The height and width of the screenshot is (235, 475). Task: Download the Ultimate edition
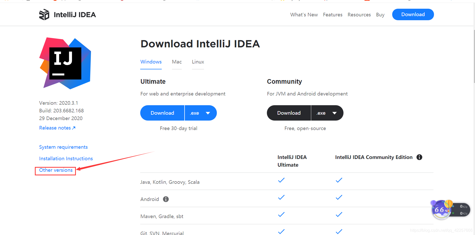162,113
